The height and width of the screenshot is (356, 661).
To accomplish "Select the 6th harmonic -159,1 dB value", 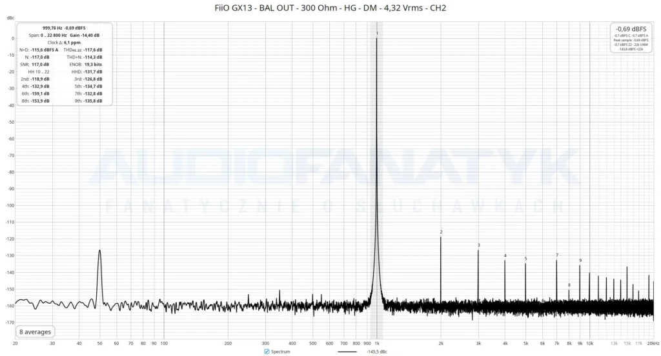I will pyautogui.click(x=40, y=94).
